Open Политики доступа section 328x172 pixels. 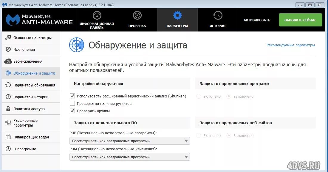(x=31, y=109)
